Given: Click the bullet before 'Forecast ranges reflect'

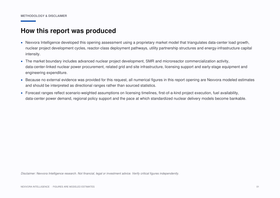Looking at the screenshot, I should click(x=22, y=93).
